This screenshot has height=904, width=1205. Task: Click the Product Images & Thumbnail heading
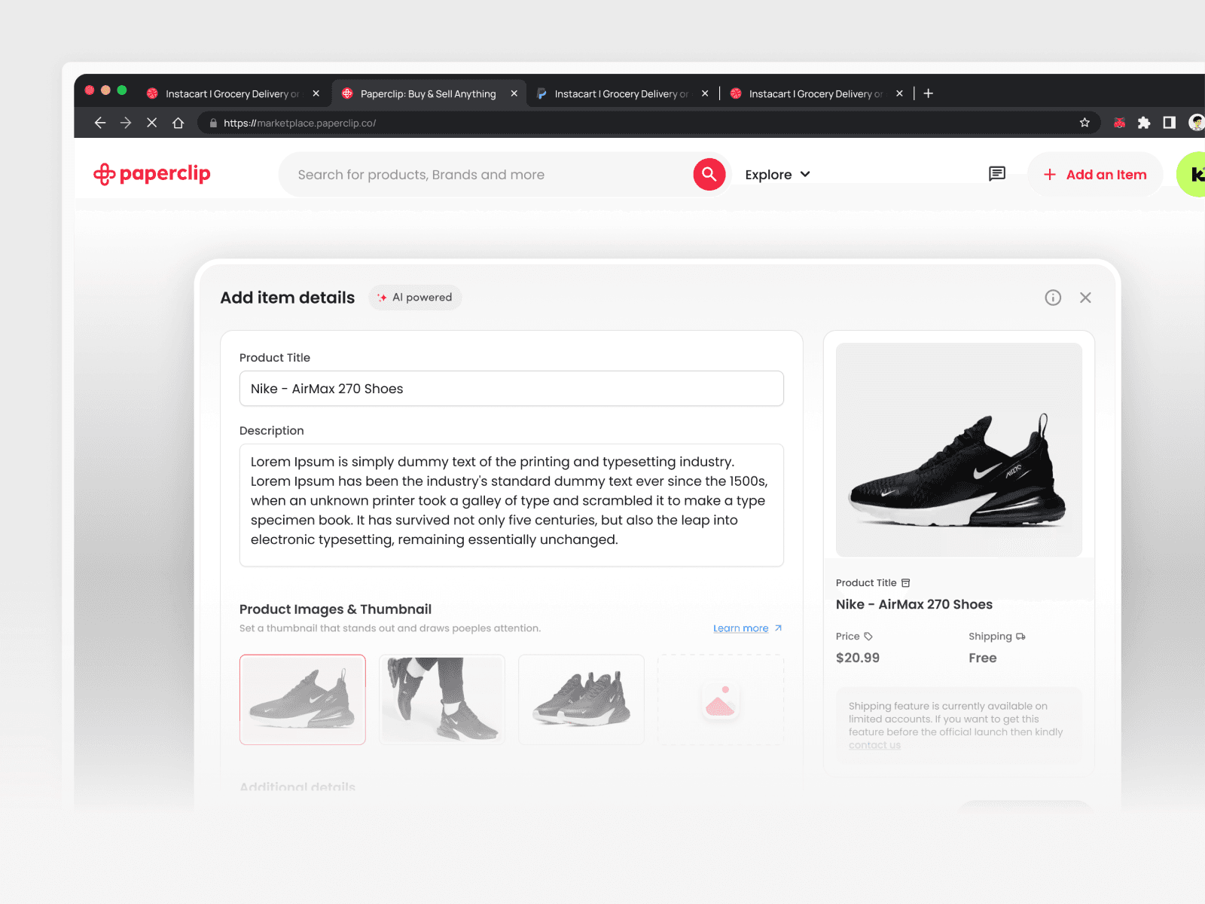pyautogui.click(x=335, y=609)
